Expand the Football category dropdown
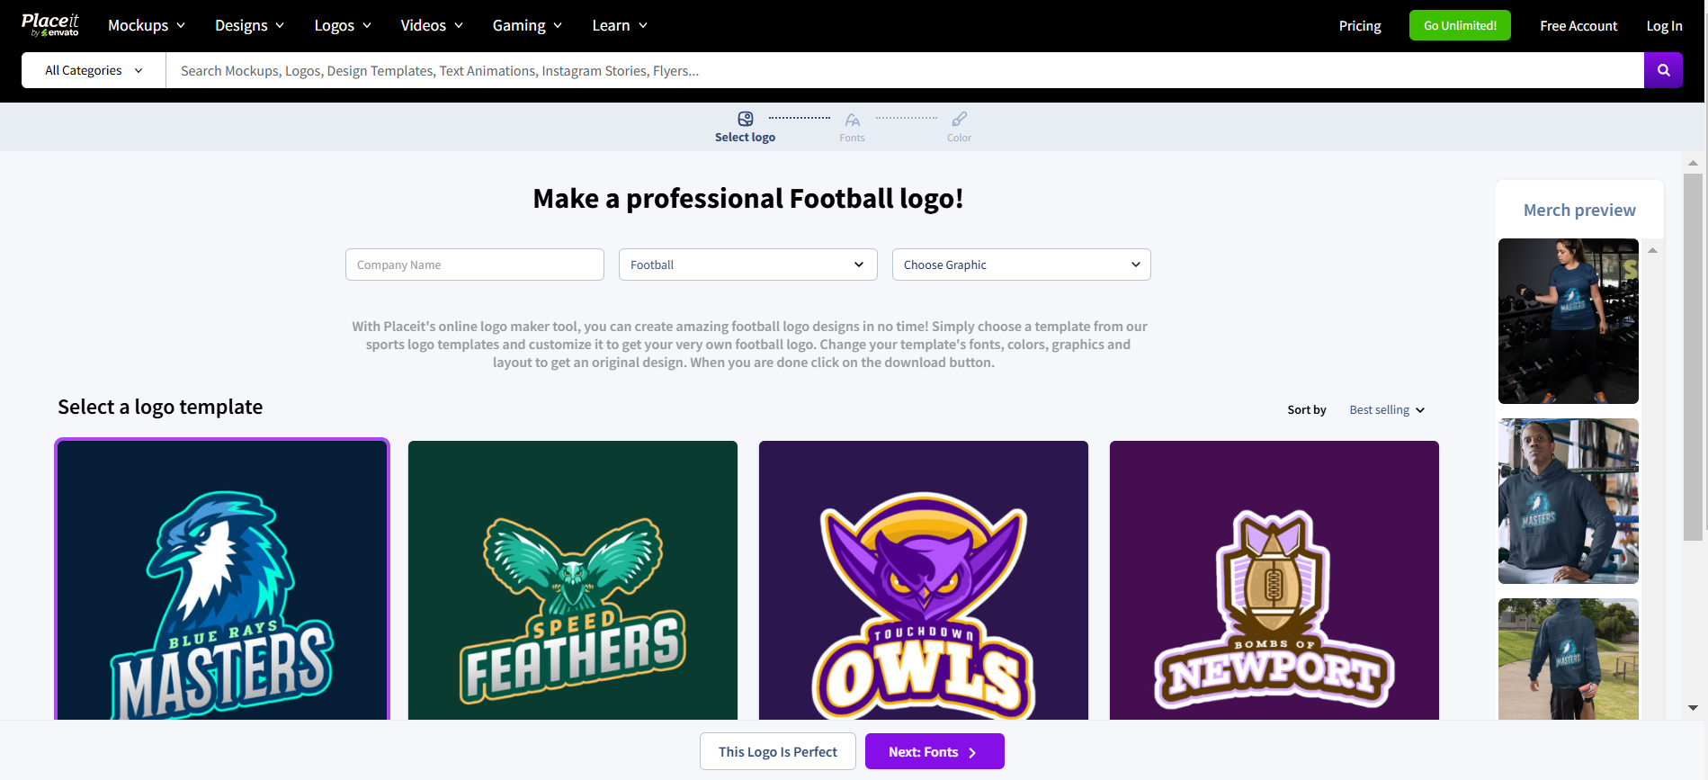1708x780 pixels. (747, 264)
